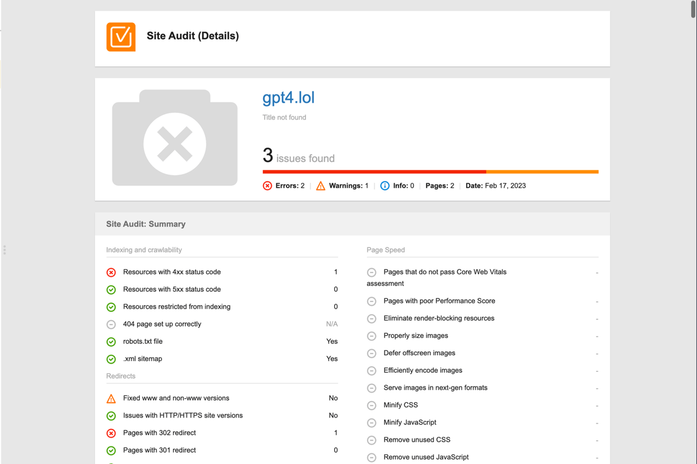This screenshot has width=697, height=464.
Task: Click green check for HTTP/HTTPS site versions
Action: (x=111, y=416)
